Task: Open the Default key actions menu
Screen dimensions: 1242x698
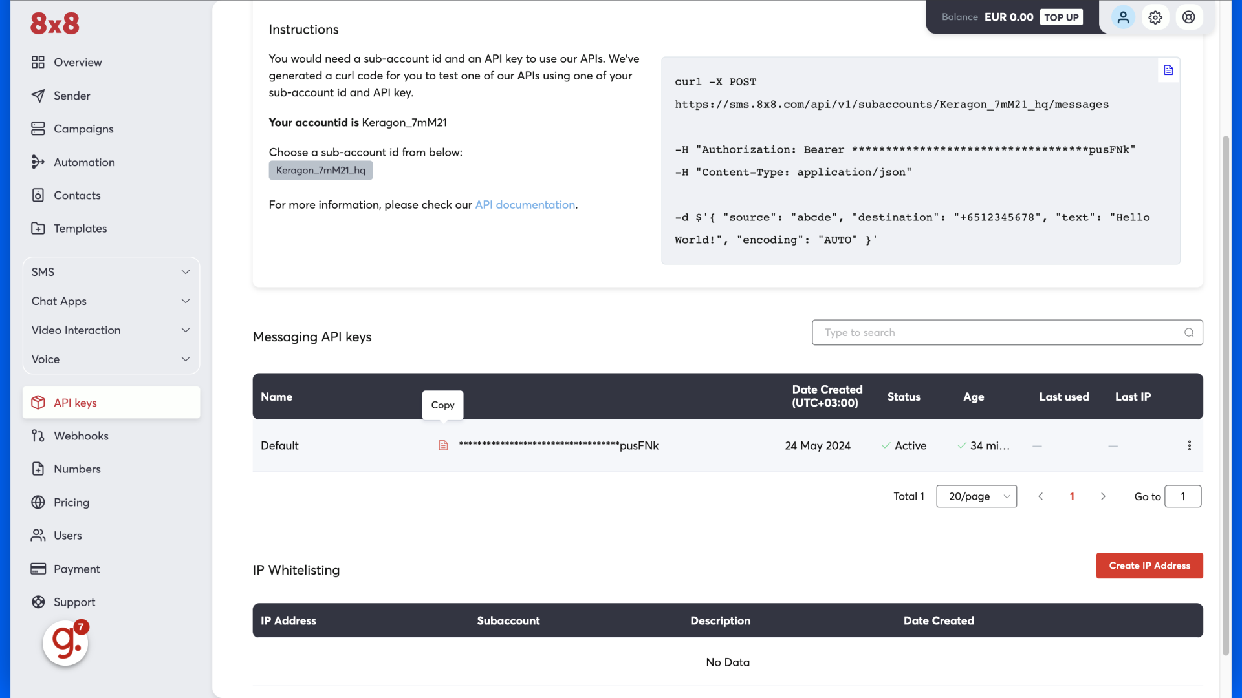Action: click(x=1189, y=445)
